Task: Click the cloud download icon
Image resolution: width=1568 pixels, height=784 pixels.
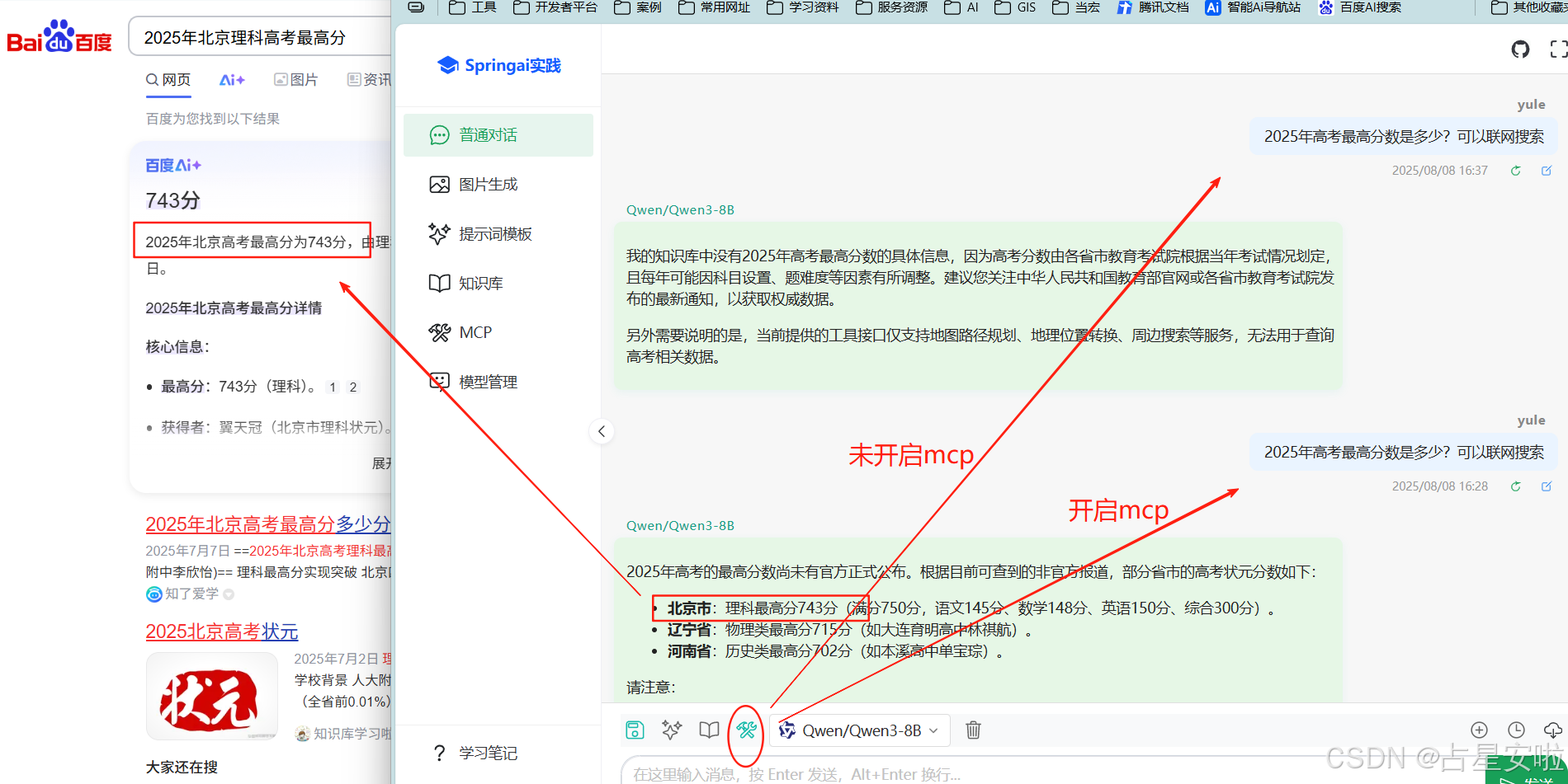Action: pyautogui.click(x=1552, y=730)
